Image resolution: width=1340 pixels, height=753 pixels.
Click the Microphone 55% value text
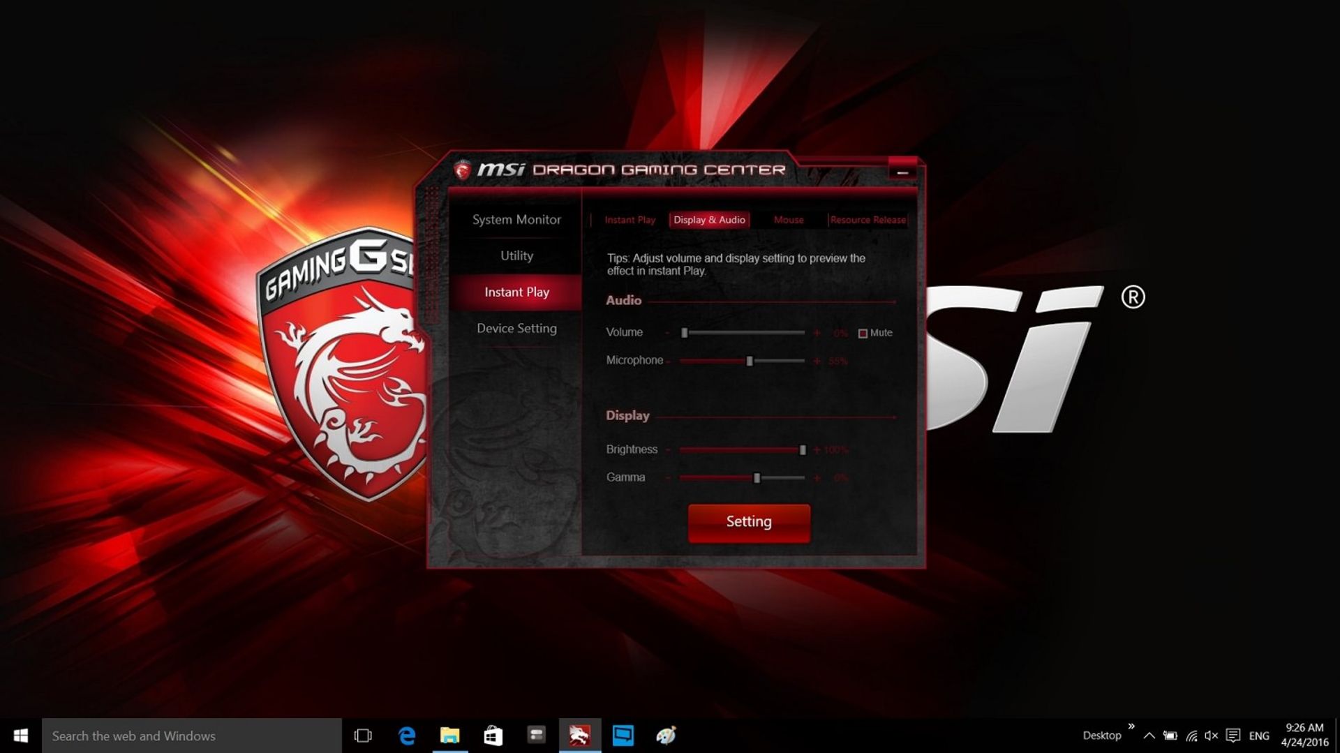click(838, 361)
